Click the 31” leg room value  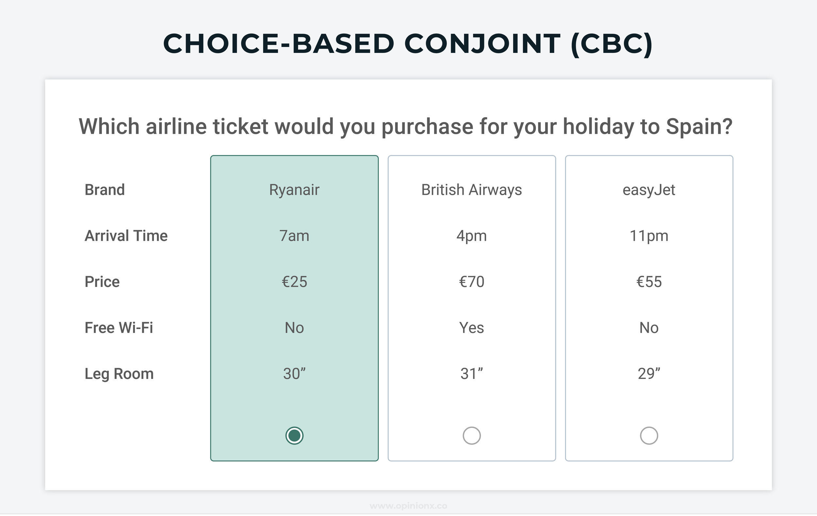[472, 374]
